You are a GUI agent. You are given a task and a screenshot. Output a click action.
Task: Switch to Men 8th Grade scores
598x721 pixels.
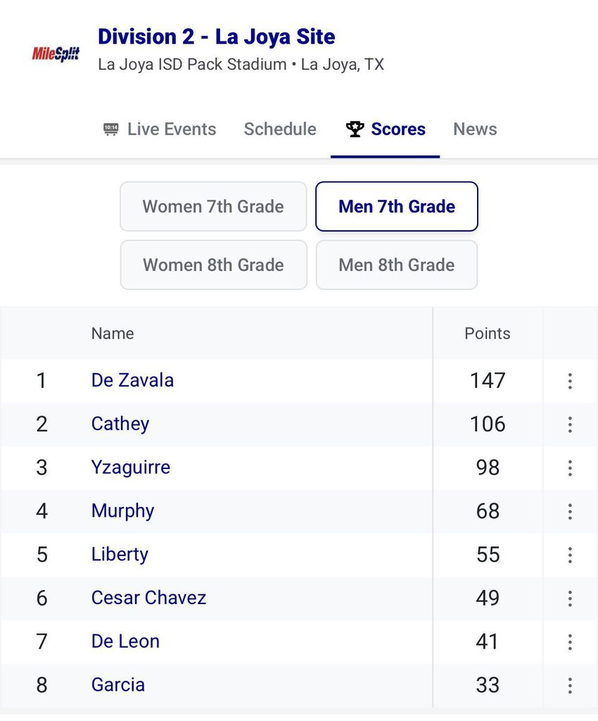(397, 265)
